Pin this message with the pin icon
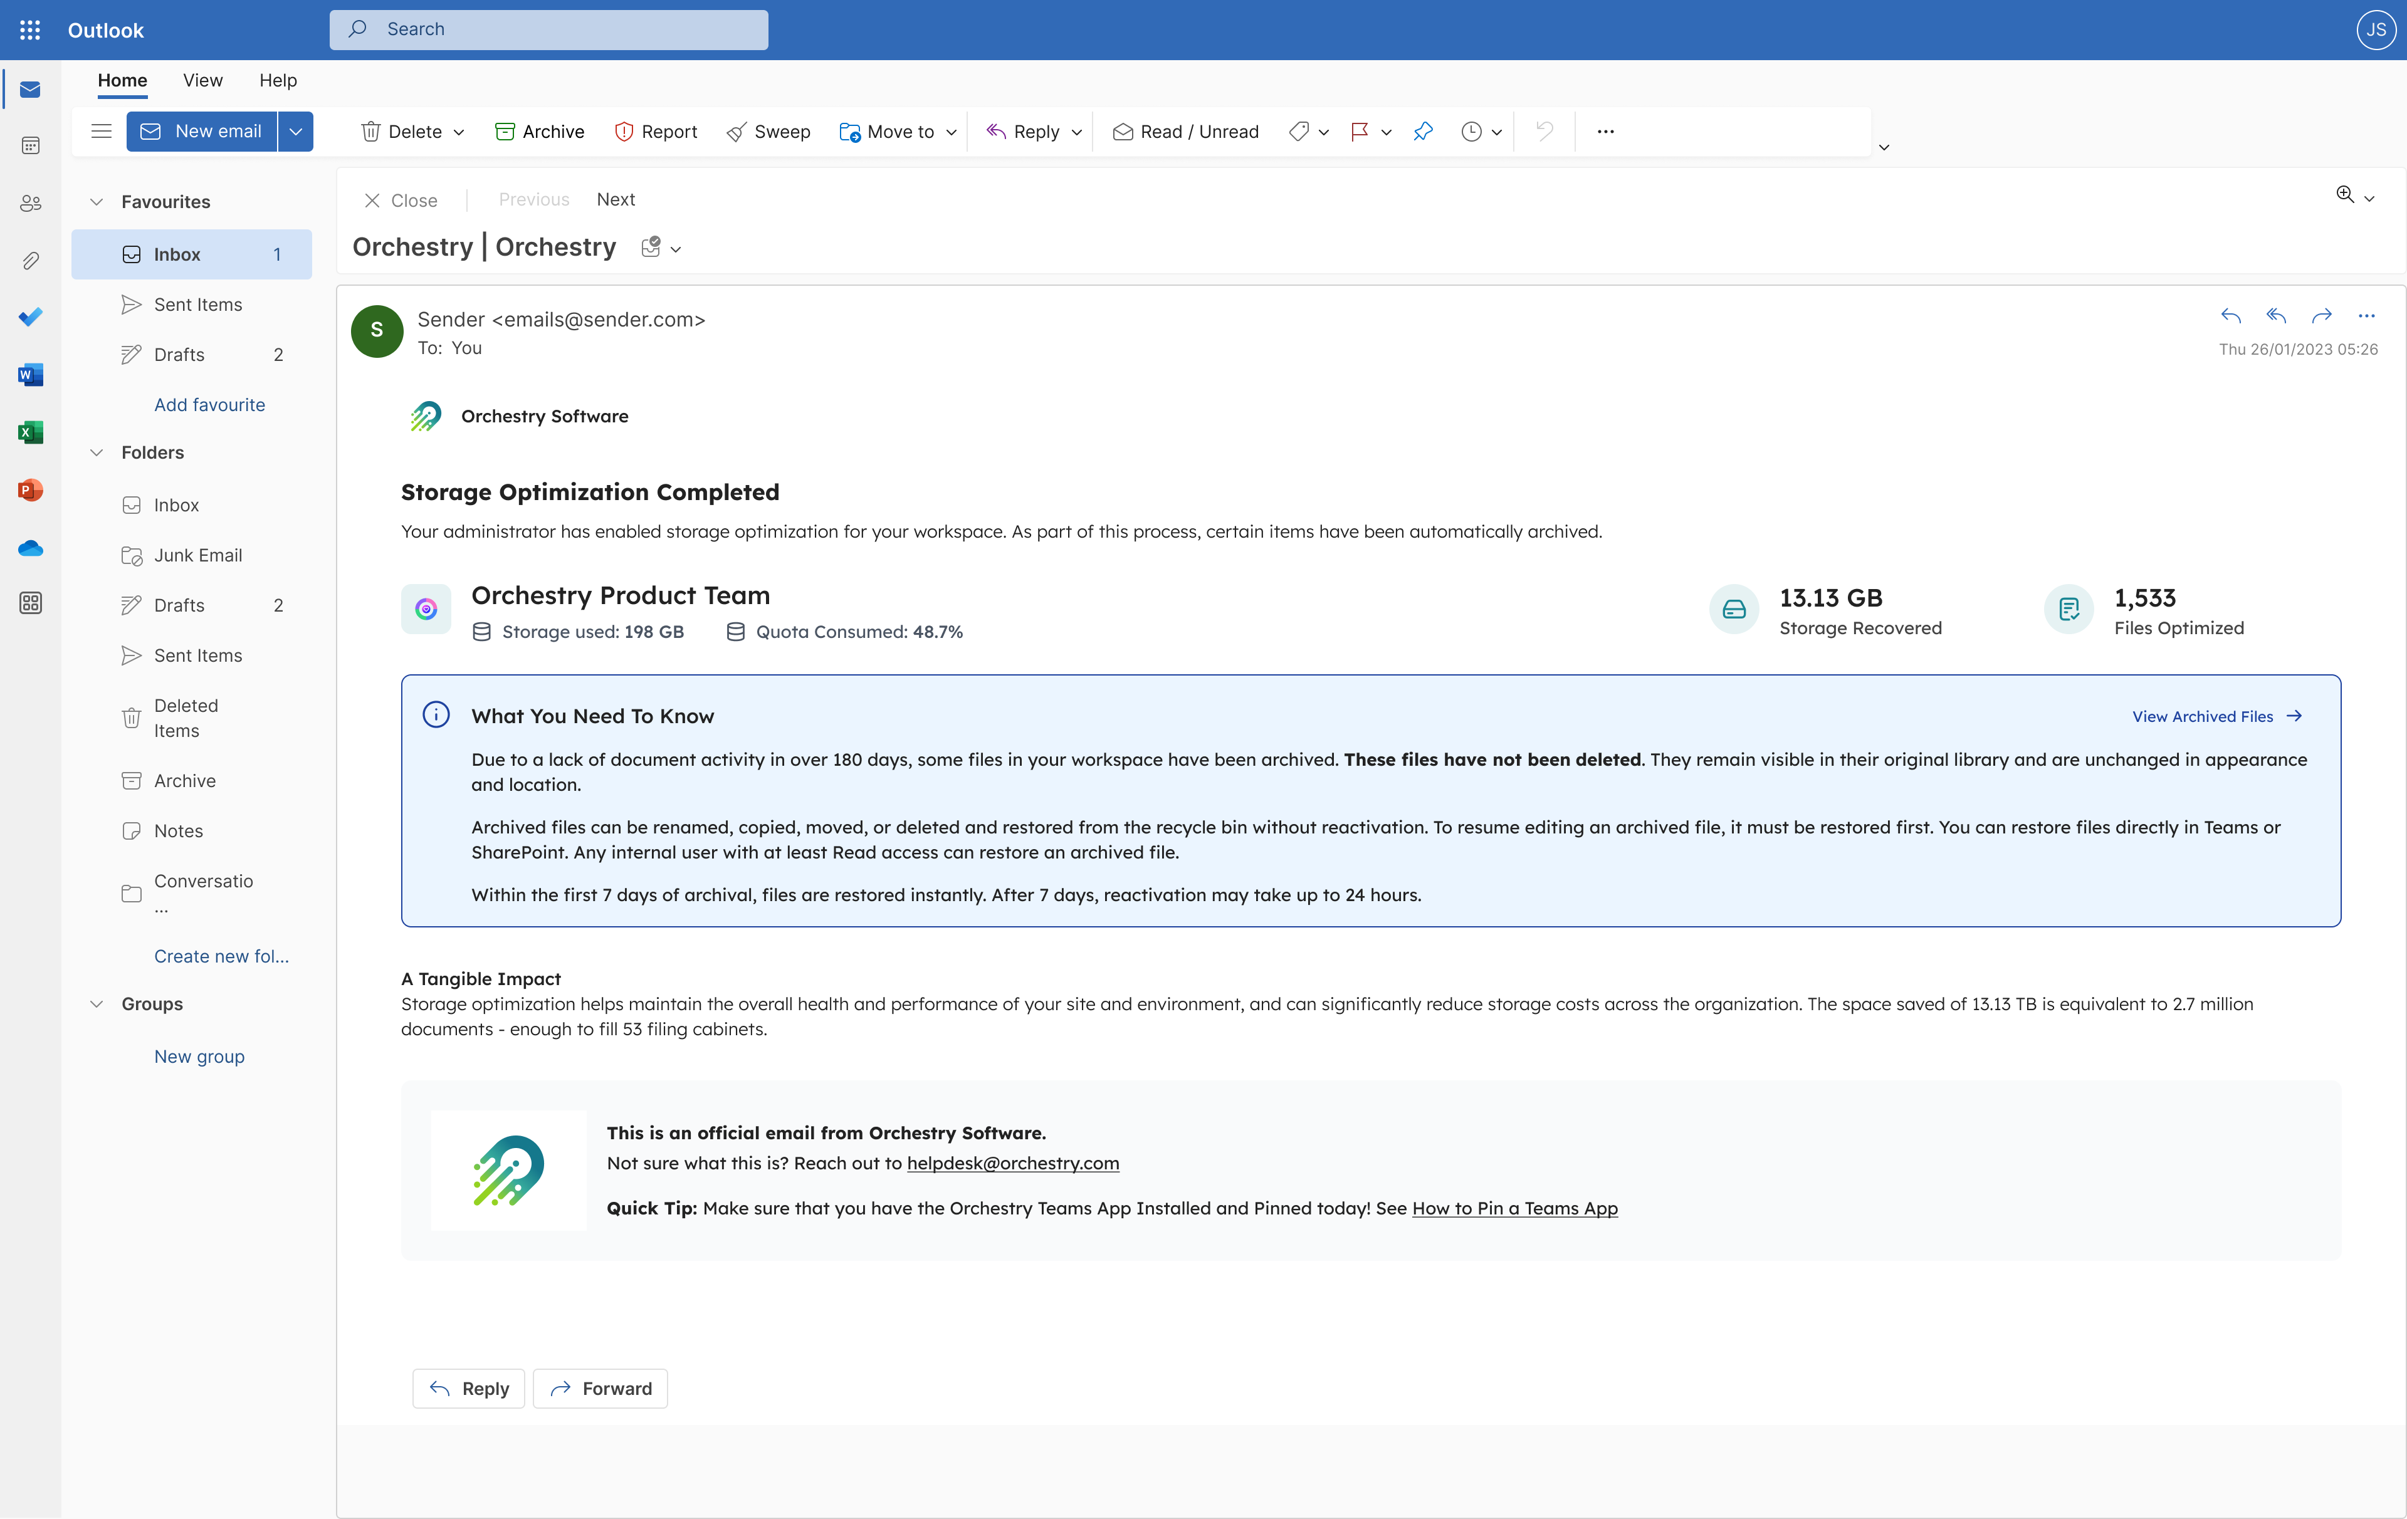 [x=1424, y=131]
